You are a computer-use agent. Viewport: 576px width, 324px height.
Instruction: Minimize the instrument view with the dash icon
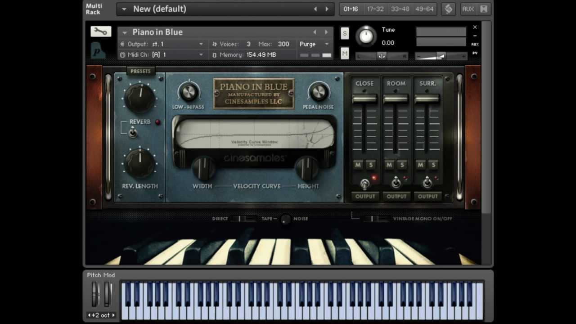click(x=475, y=36)
